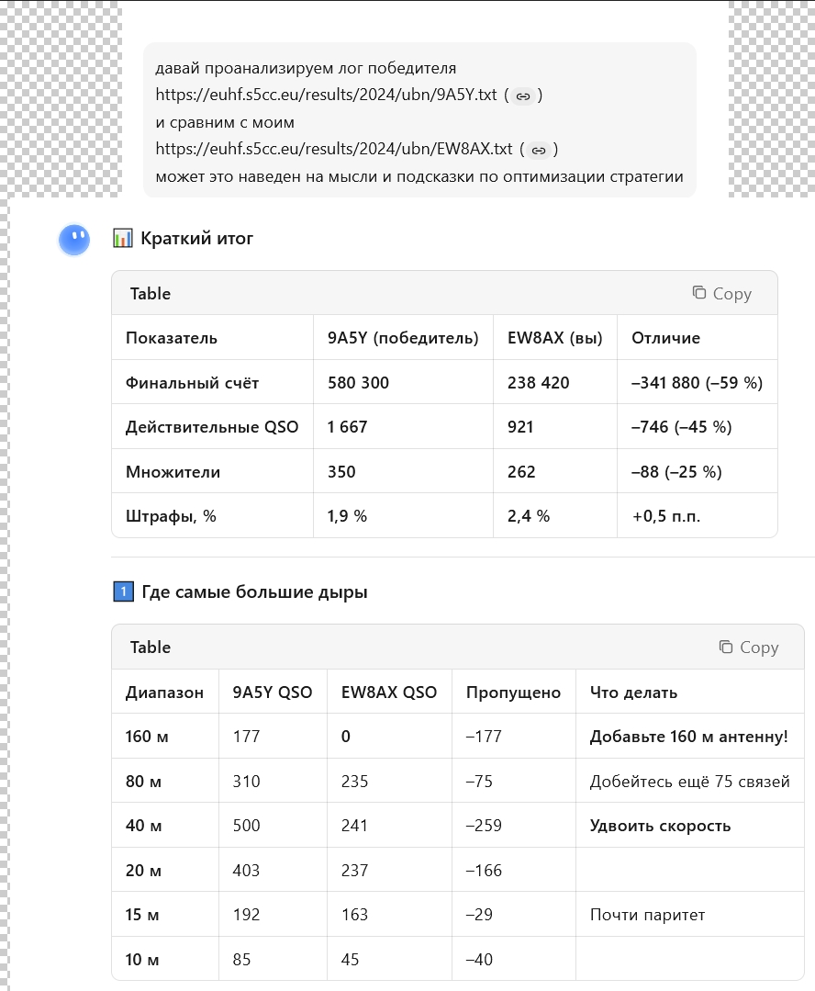Select the Добавьте 160 м антенну! cell
Screen dimensions: 815x991
(x=688, y=737)
